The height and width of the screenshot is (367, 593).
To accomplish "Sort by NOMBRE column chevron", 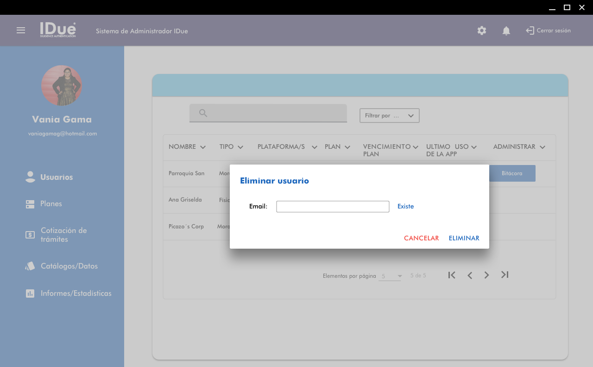I will (x=203, y=147).
